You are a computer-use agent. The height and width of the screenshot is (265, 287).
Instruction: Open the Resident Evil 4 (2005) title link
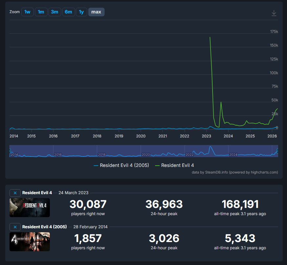click(x=45, y=227)
